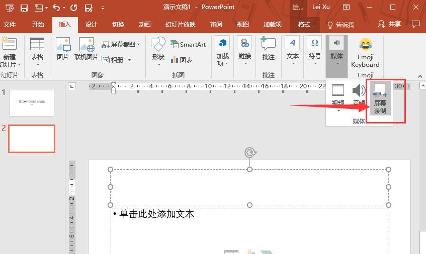Expand the Video (视频) dropdown arrow
This screenshot has height=254, width=426.
click(x=338, y=110)
